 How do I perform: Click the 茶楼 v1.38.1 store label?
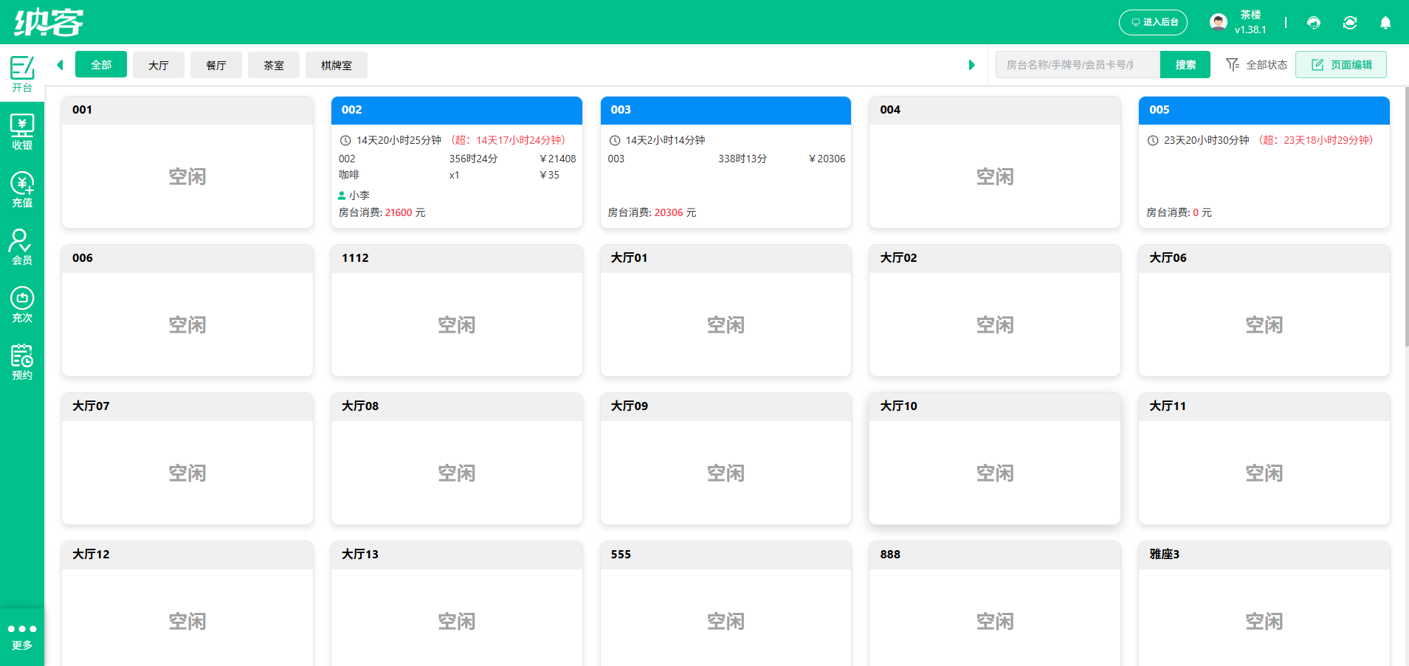[1250, 22]
